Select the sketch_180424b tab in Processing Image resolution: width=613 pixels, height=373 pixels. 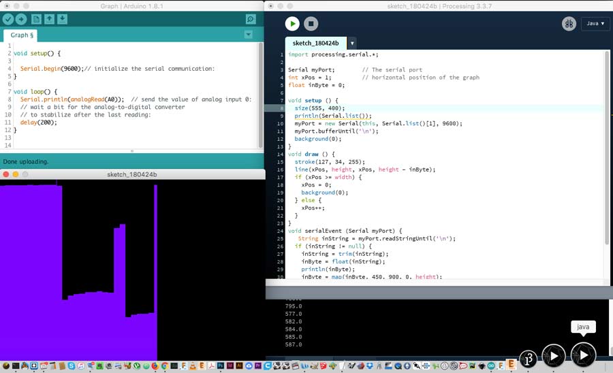coord(315,43)
